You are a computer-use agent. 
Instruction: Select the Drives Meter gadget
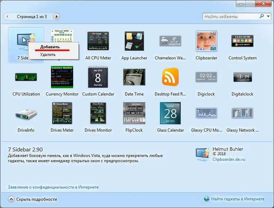pyautogui.click(x=62, y=113)
